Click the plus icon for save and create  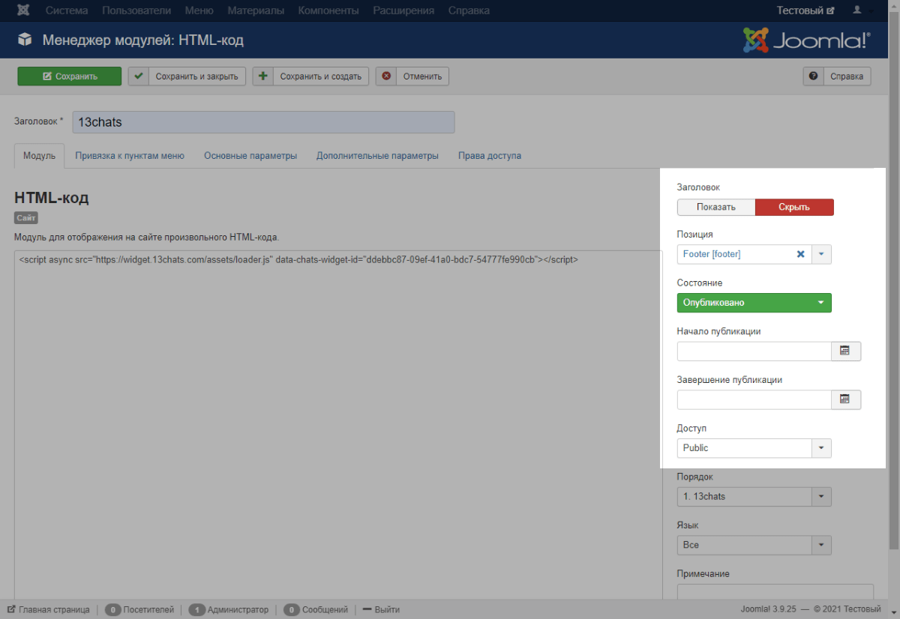[262, 76]
